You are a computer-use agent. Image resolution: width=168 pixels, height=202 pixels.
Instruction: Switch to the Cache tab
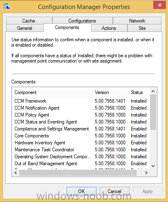click(29, 21)
